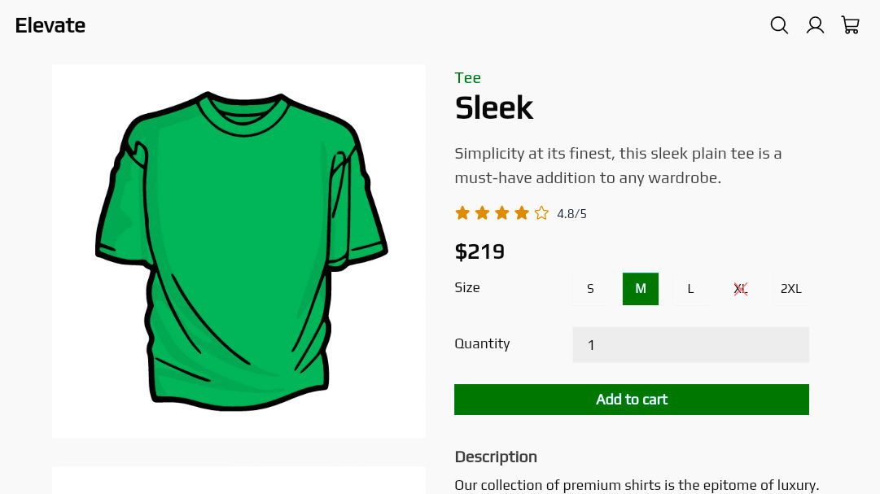The width and height of the screenshot is (880, 494).
Task: Click the 4.8/5 rating text
Action: [571, 214]
